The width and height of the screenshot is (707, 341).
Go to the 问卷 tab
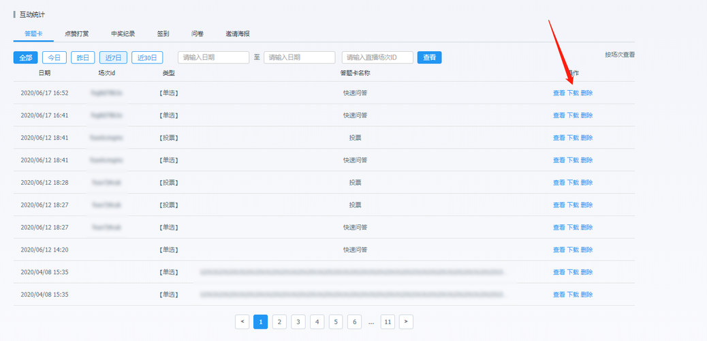[198, 33]
